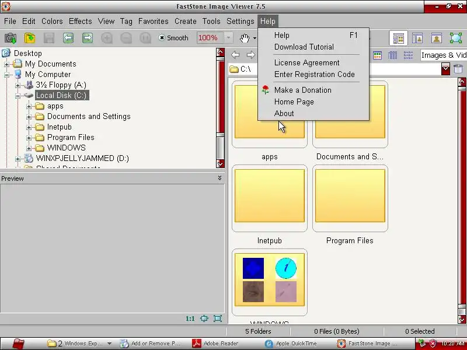This screenshot has width=467, height=350.
Task: Select Details view style icon
Action: [x=392, y=55]
